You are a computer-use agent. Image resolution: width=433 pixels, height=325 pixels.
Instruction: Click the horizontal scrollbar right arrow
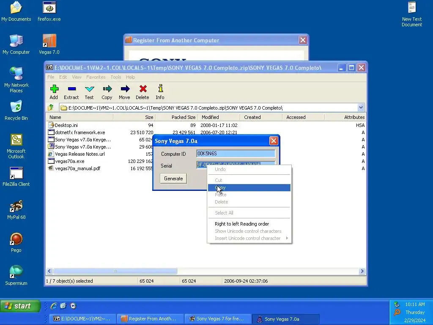[362, 271]
